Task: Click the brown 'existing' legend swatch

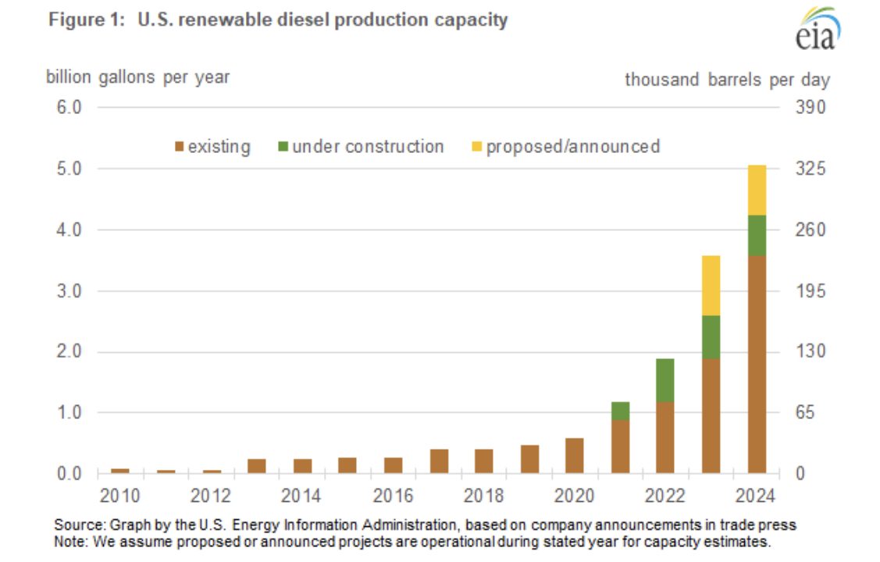Action: (179, 147)
